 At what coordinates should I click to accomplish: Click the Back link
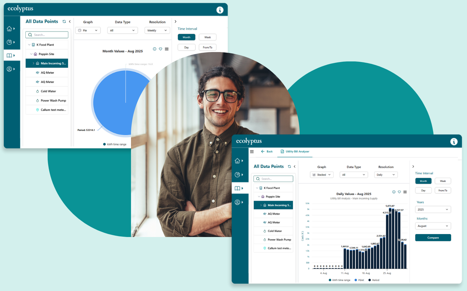[x=267, y=152]
